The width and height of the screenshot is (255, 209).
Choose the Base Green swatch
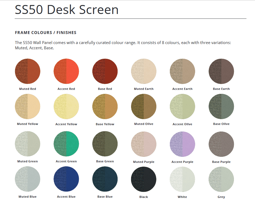click(105, 144)
